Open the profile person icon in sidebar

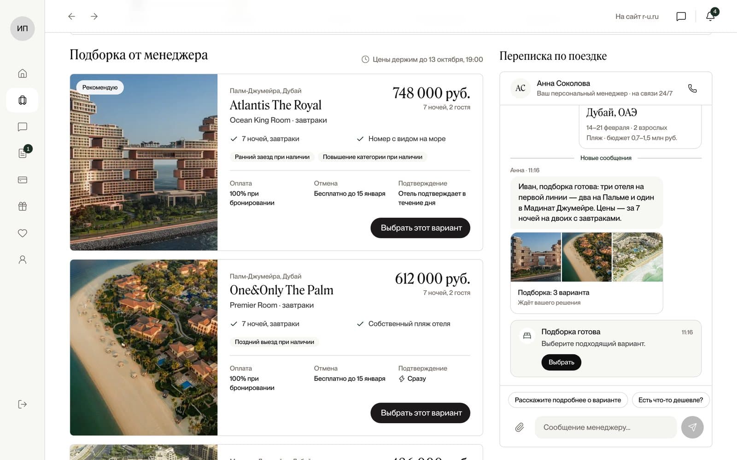tap(22, 260)
